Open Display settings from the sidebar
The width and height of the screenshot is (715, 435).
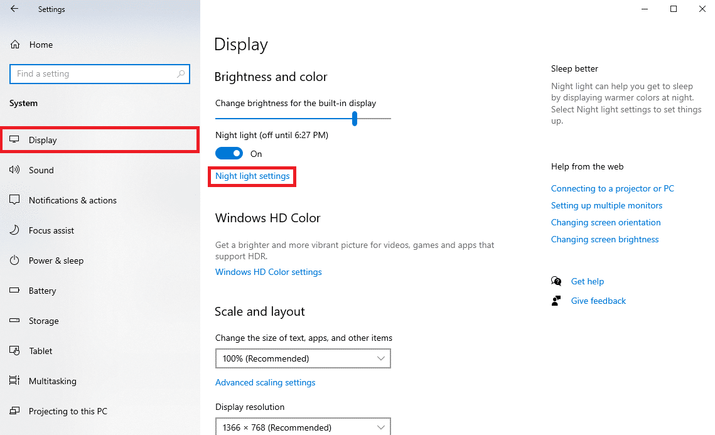pos(42,139)
